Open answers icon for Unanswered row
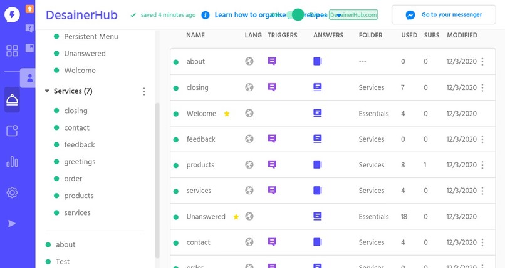The height and width of the screenshot is (268, 505). click(x=317, y=216)
